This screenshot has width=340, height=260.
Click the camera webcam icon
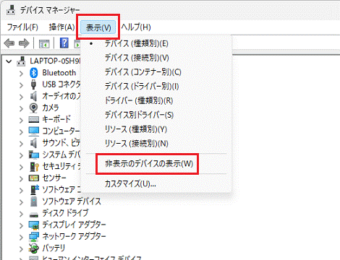[34, 108]
